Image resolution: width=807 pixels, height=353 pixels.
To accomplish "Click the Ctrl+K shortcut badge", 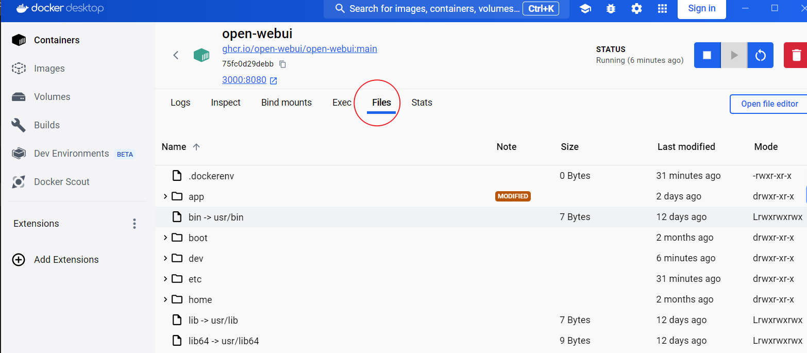I will 541,9.
